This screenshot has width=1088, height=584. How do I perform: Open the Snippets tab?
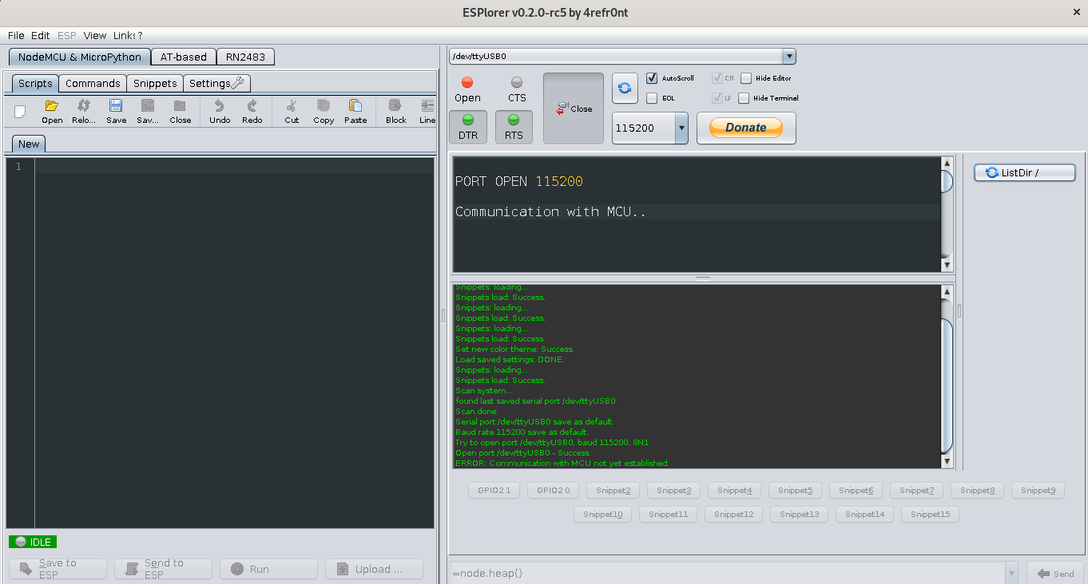(x=155, y=83)
